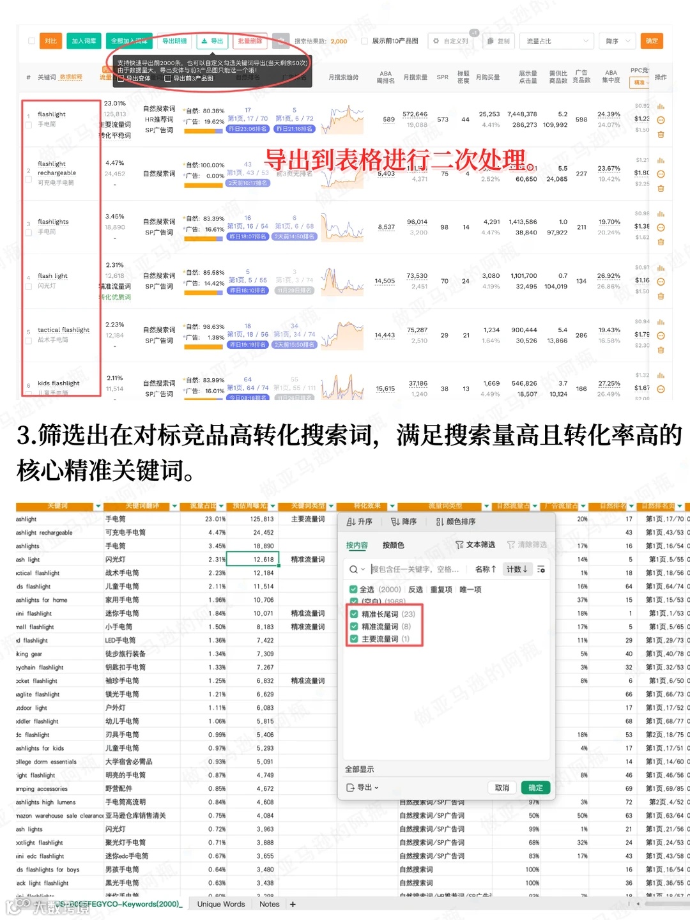Screen dimensions: 690x920
Task: Switch to the Unique Words sheet tab
Action: (221, 904)
